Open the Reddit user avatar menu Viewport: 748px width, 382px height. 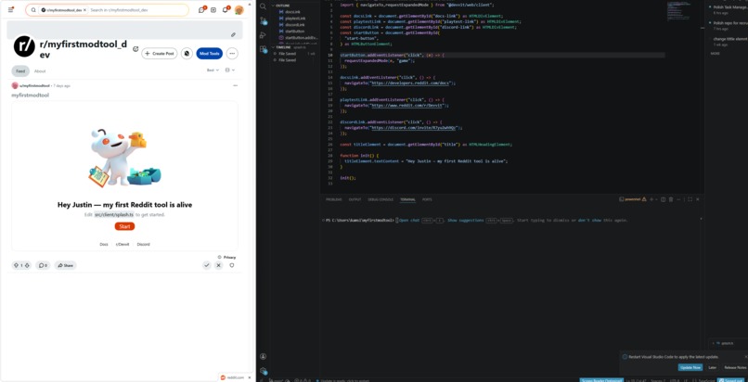[239, 10]
